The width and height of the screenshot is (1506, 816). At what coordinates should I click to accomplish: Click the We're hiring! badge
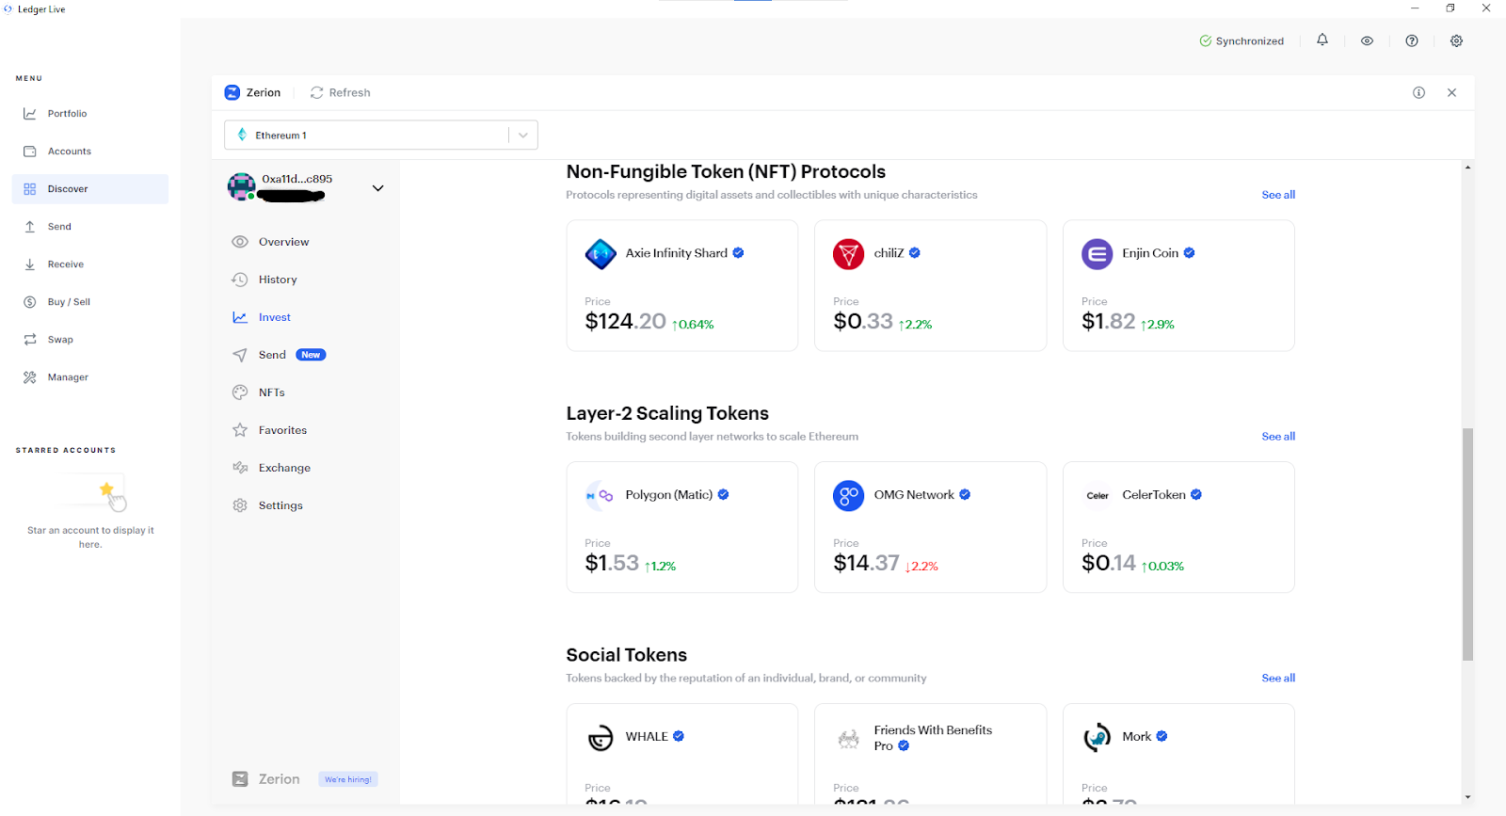pos(348,779)
